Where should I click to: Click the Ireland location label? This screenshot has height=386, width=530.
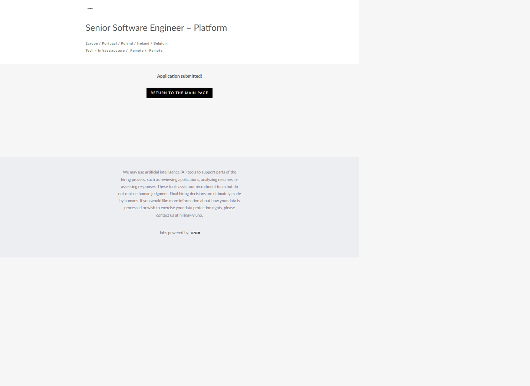(143, 43)
